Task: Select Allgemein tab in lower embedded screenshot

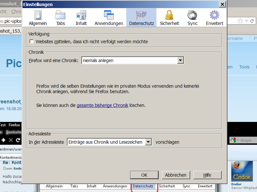Action: [54, 186]
